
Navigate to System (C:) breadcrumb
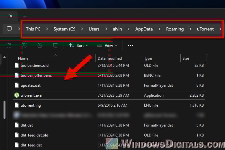pos(64,29)
